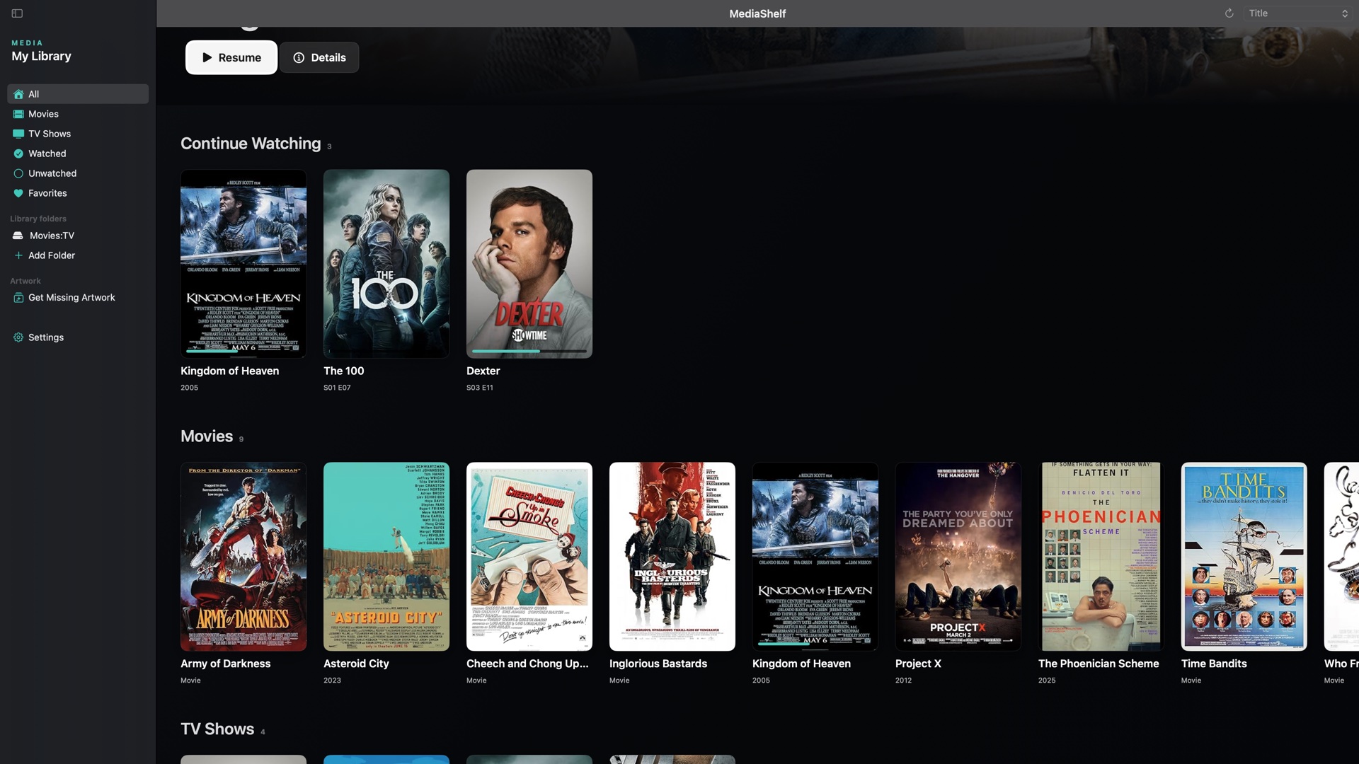This screenshot has width=1359, height=764.
Task: Click the TV Shows section heading
Action: click(x=217, y=729)
